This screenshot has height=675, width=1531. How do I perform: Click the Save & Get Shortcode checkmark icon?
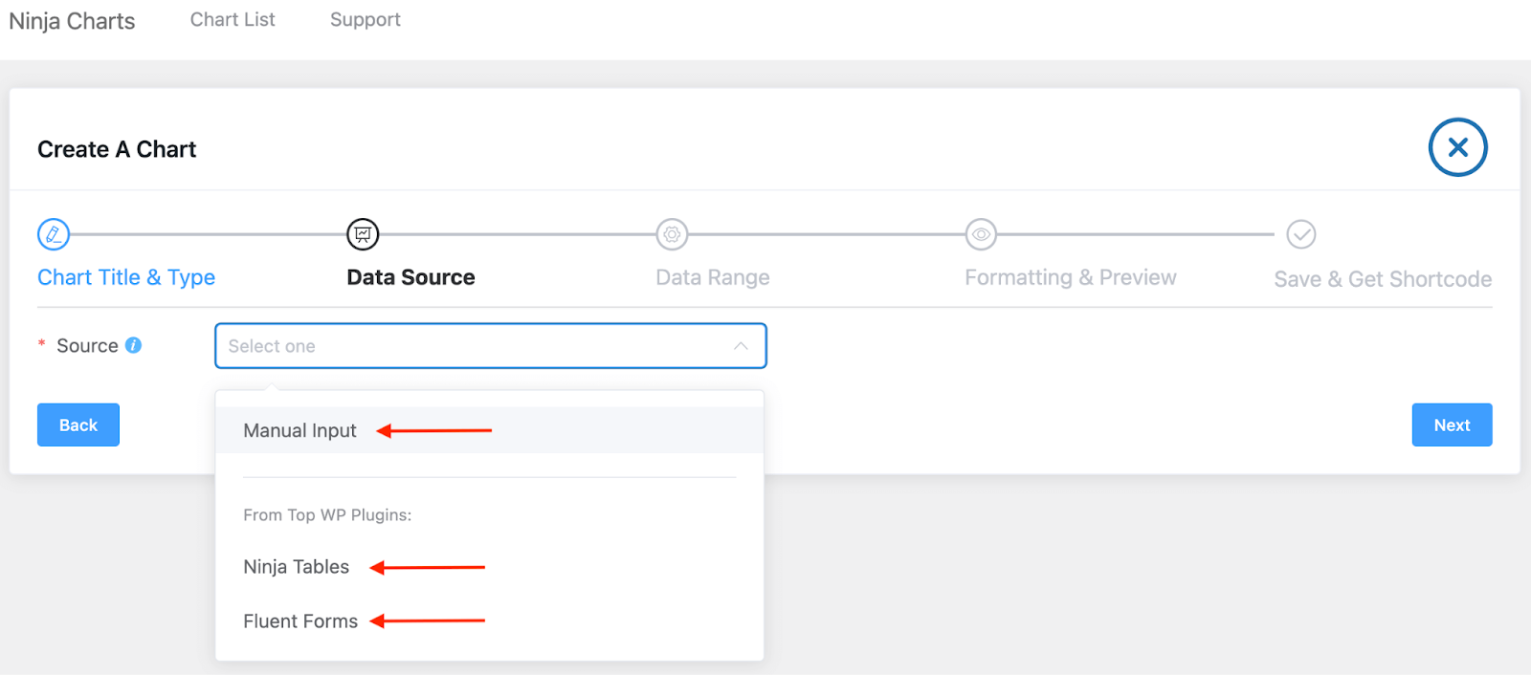[x=1300, y=234]
